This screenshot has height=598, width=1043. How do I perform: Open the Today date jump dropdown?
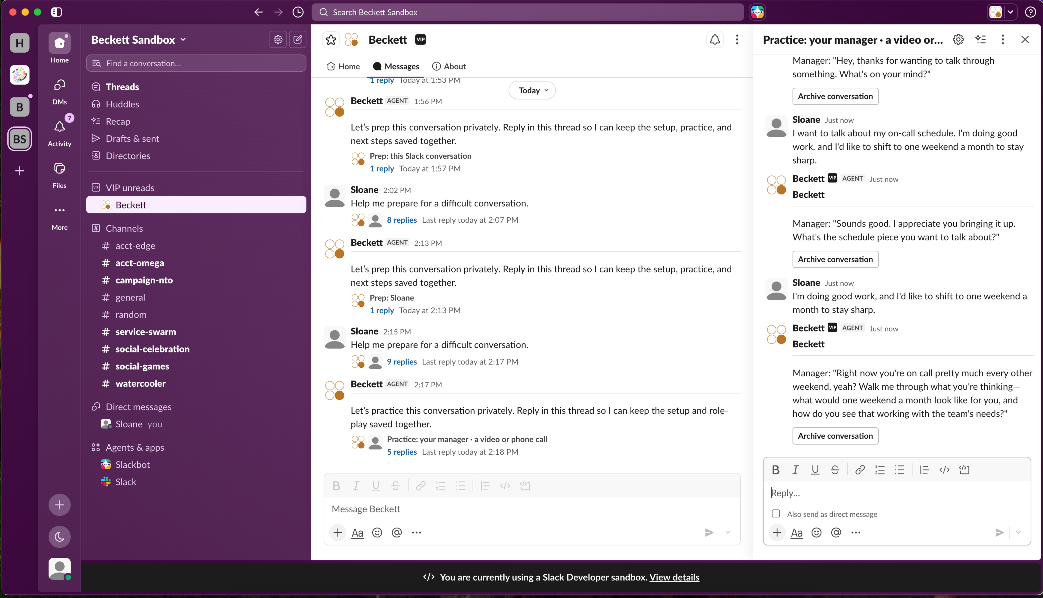pos(532,90)
